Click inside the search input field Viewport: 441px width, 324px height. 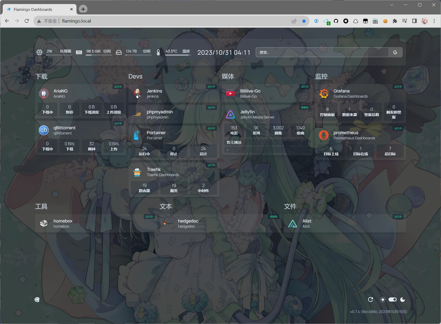pyautogui.click(x=322, y=52)
